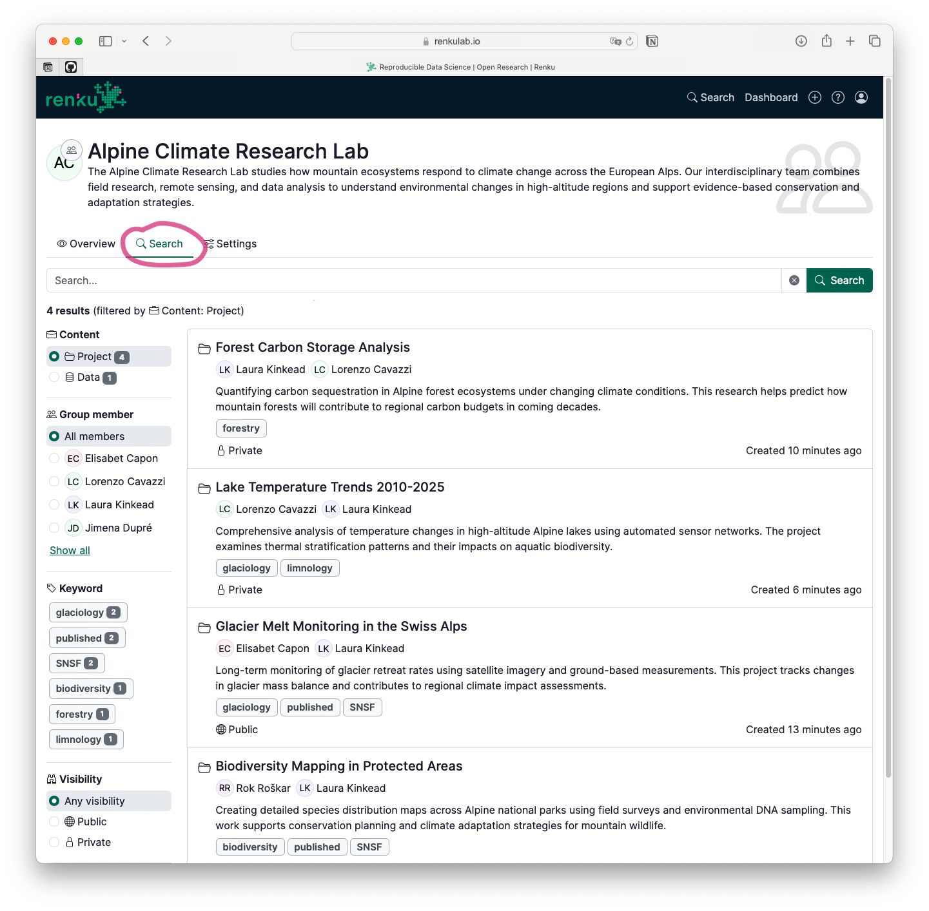Open the Safari tab overview picker
The width and height of the screenshot is (929, 911).
pyautogui.click(x=875, y=41)
